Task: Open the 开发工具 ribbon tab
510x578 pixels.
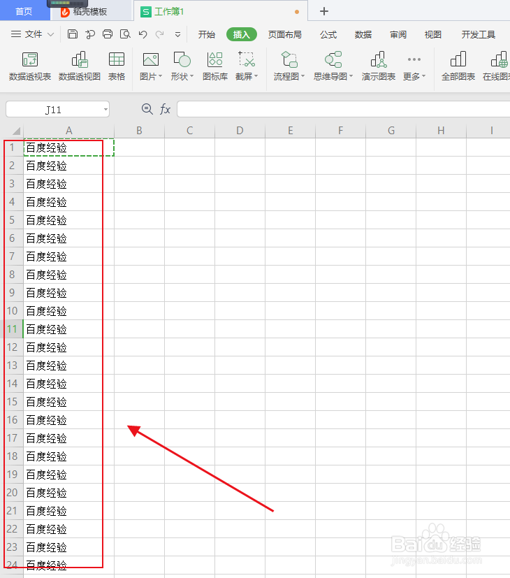Action: click(x=478, y=35)
